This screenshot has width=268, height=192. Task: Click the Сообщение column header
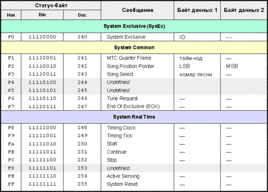click(x=138, y=10)
